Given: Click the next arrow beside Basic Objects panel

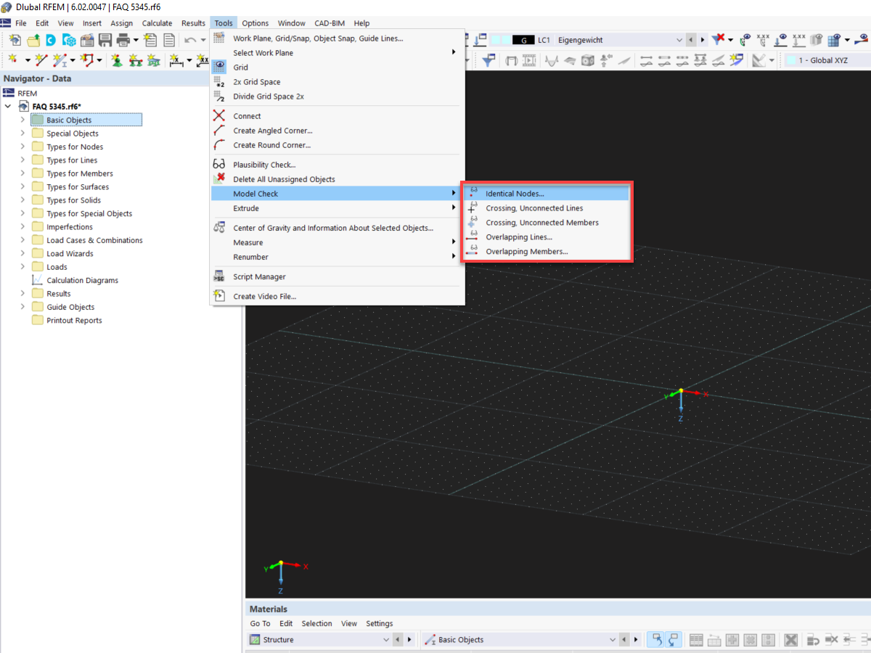Looking at the screenshot, I should [636, 639].
